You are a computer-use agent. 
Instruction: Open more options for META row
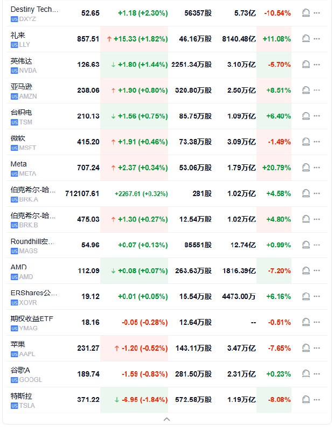coord(317,168)
